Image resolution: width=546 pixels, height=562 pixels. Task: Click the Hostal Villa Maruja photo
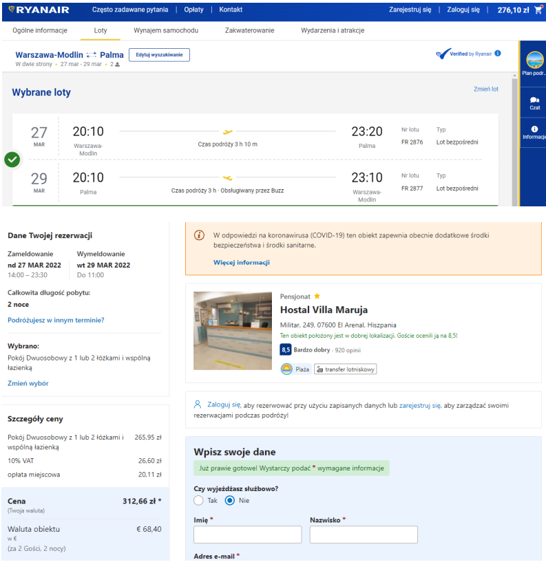tap(233, 331)
